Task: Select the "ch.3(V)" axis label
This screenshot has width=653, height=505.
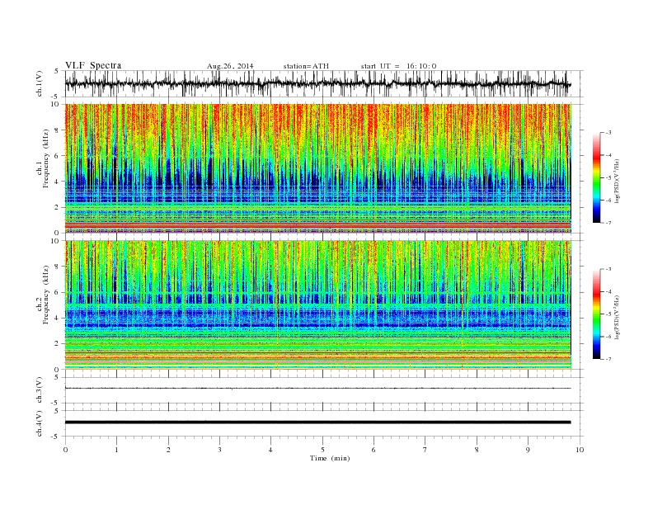Action: 40,390
